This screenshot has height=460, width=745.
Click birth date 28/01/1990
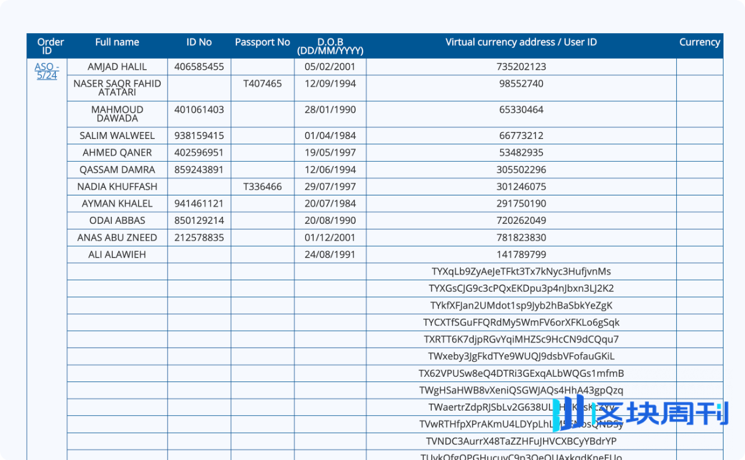pos(330,109)
